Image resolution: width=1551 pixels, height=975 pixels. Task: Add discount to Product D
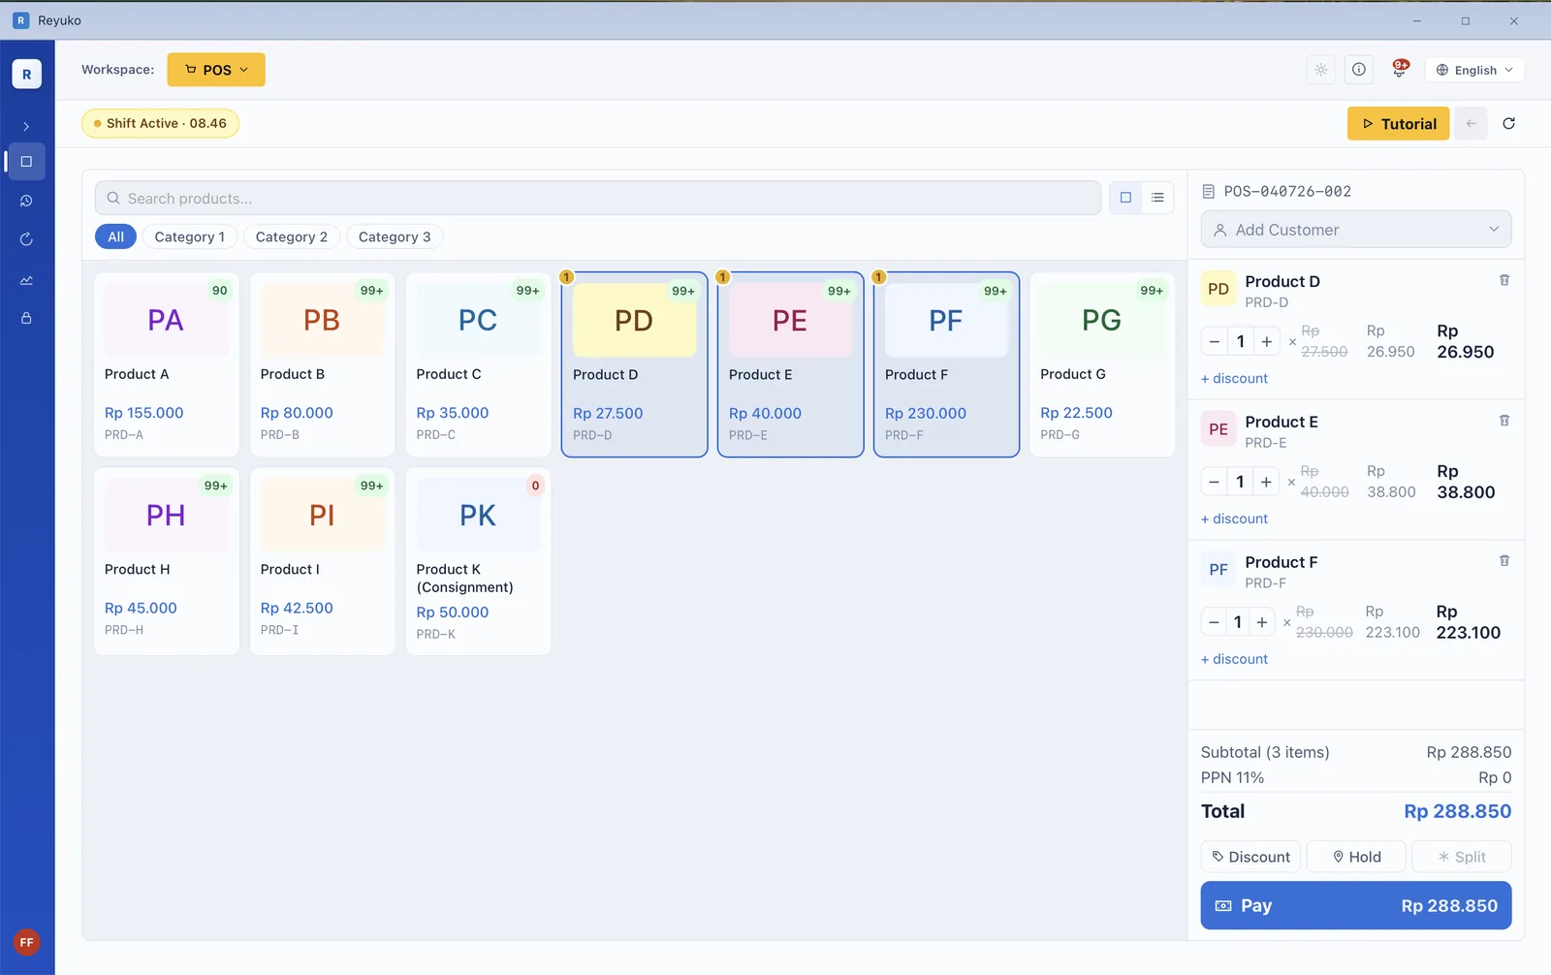[1234, 378]
